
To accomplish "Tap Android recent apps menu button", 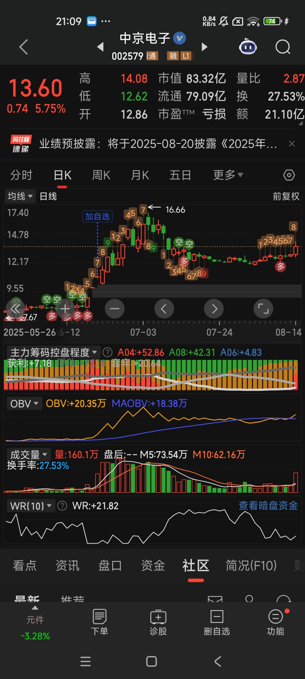I will coord(86,661).
